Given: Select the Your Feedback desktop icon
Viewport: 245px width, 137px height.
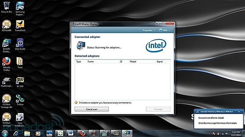Looking at the screenshot, I should 20,120.
